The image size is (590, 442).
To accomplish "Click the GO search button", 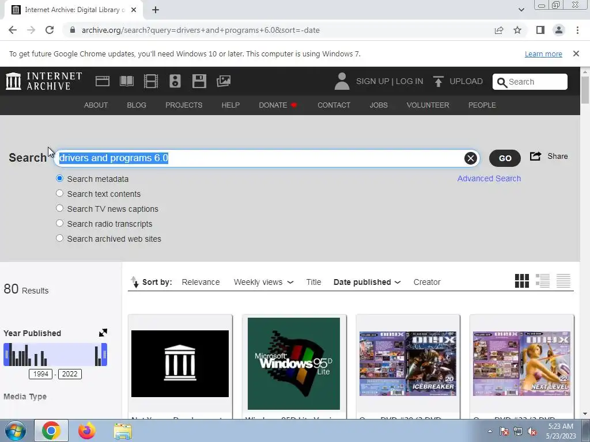I will [x=505, y=158].
